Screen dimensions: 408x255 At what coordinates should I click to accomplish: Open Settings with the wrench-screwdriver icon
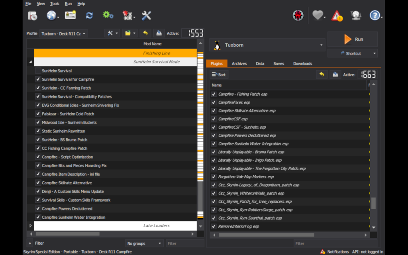click(x=146, y=16)
